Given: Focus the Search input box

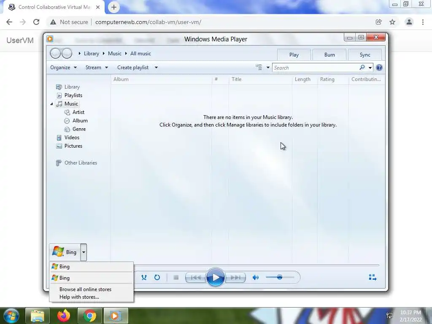Looking at the screenshot, I should point(316,68).
